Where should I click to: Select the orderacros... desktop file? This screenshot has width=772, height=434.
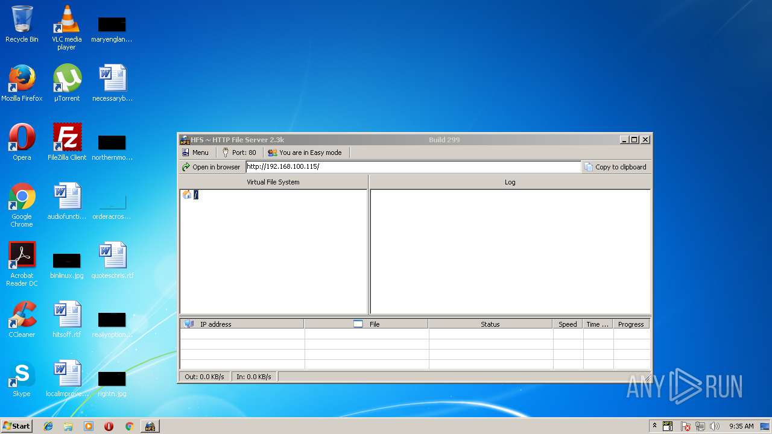pyautogui.click(x=112, y=206)
